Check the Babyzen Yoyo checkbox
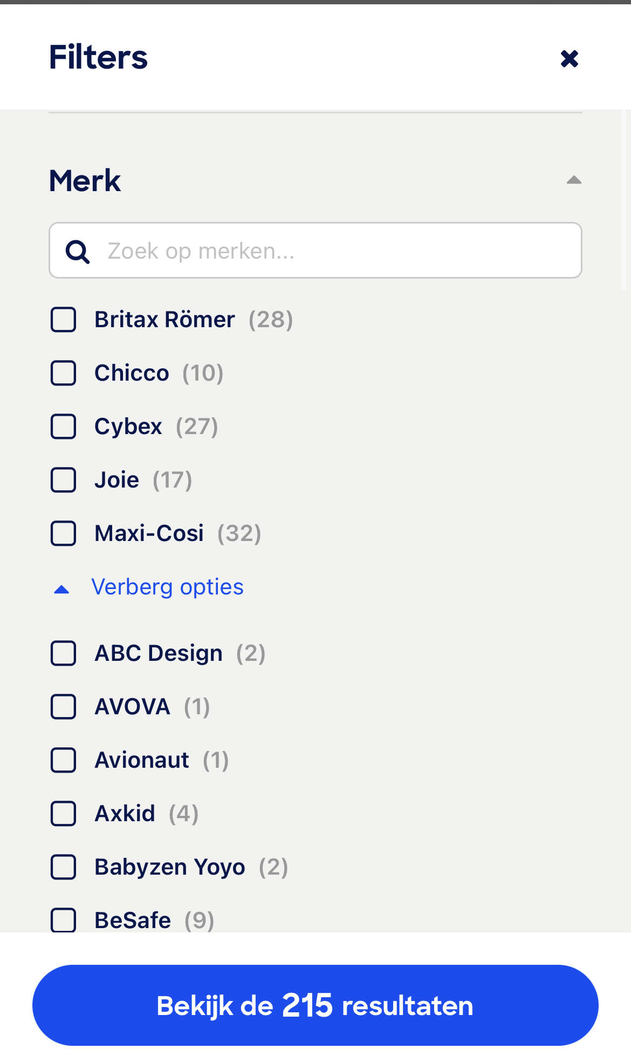This screenshot has height=1062, width=631. click(x=63, y=867)
